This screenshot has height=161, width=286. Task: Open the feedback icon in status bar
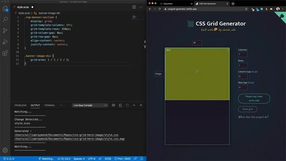pyautogui.click(x=135, y=159)
